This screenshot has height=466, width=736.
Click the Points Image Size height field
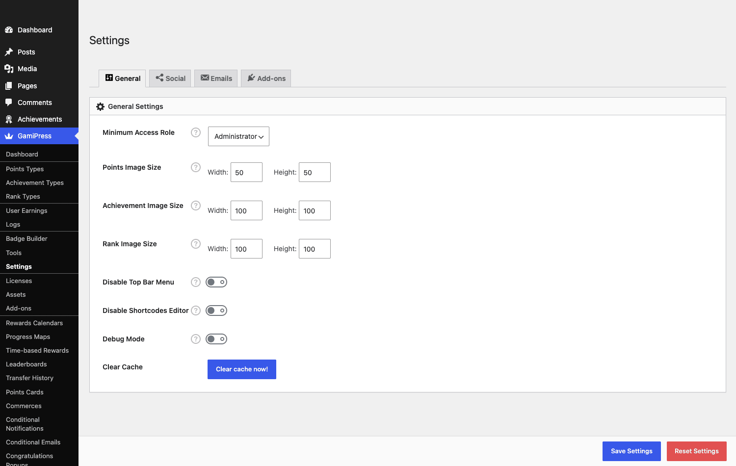315,172
